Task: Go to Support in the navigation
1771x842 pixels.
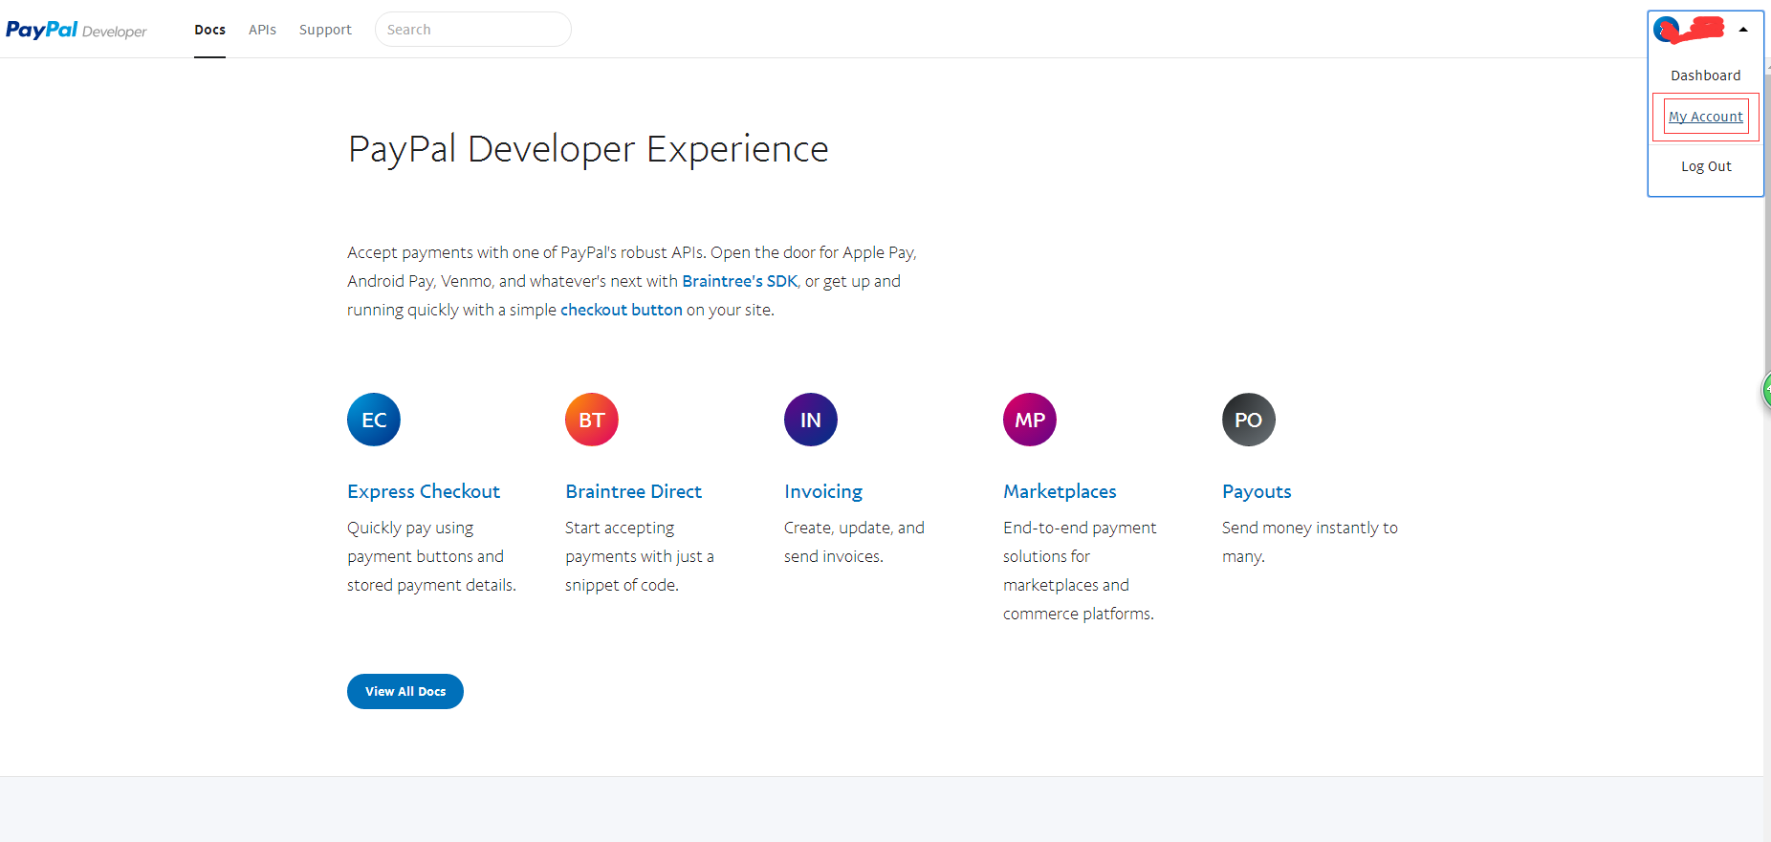Action: (x=325, y=30)
